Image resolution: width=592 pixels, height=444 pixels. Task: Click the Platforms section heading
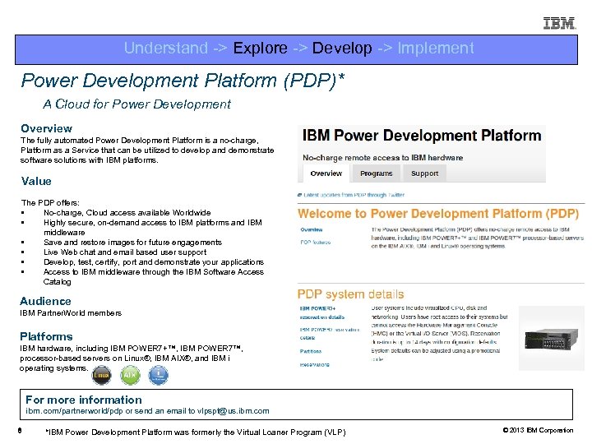(46, 336)
